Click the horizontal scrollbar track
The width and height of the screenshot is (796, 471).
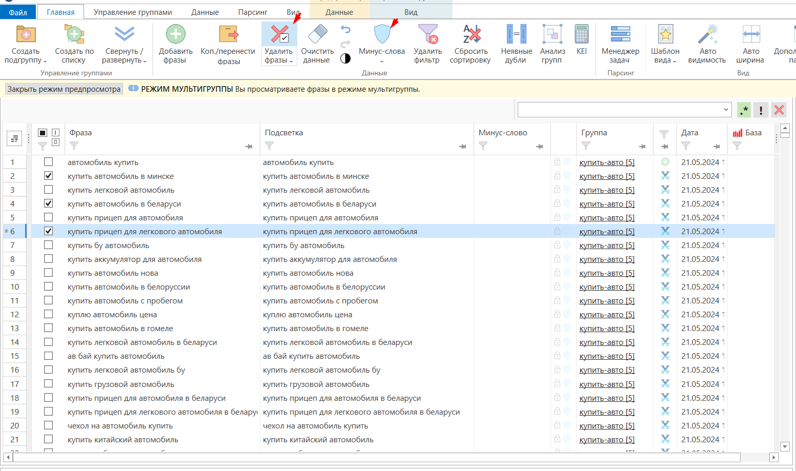(x=377, y=457)
